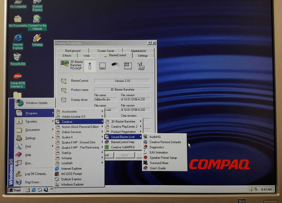282x203 pixels.
Task: Start EAX Animation
Action: tap(164, 153)
